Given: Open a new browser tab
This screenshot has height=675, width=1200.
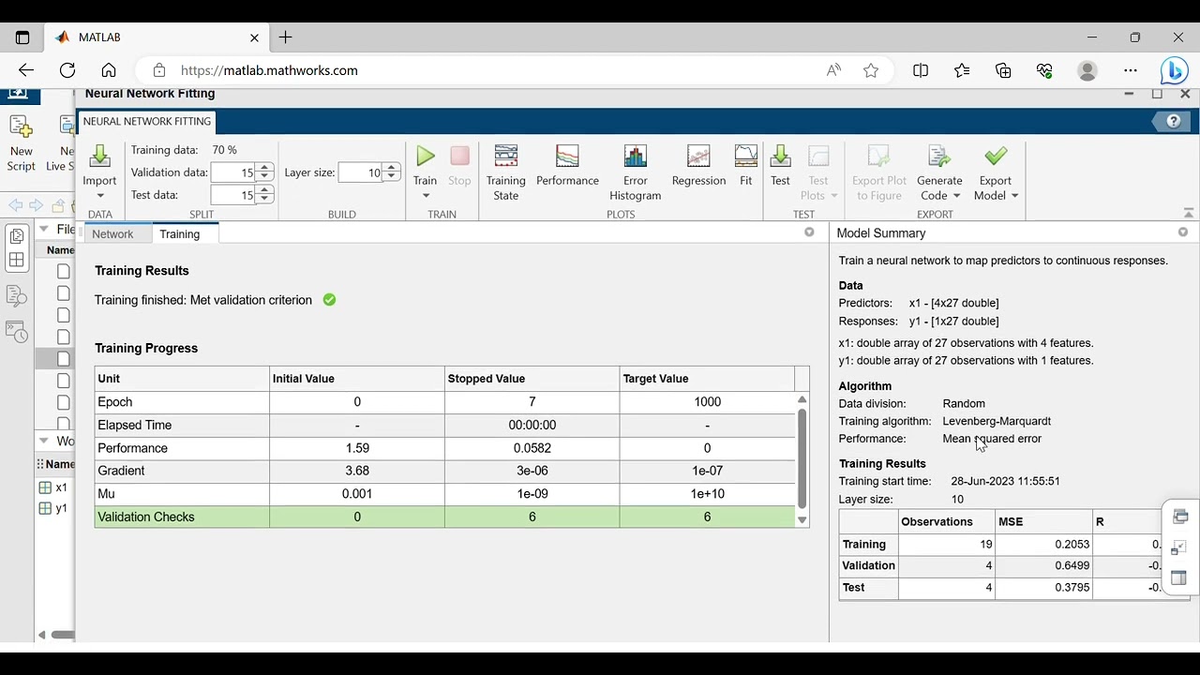Looking at the screenshot, I should pos(286,37).
